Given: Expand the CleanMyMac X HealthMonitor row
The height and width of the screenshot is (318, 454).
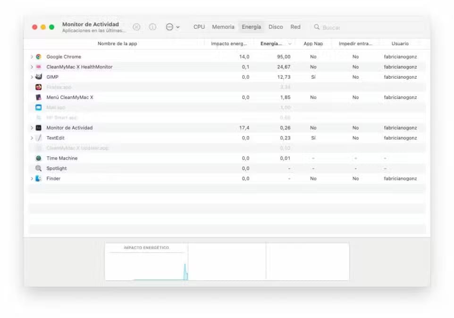Looking at the screenshot, I should 32,67.
